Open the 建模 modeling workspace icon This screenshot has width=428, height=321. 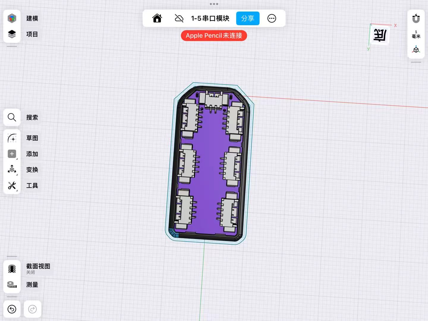click(12, 18)
